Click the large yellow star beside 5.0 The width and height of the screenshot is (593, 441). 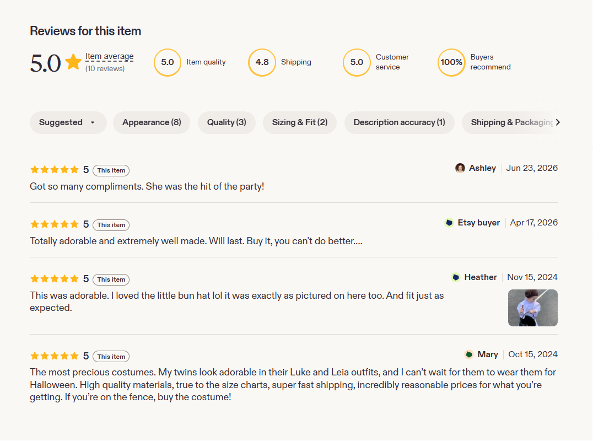pyautogui.click(x=73, y=62)
